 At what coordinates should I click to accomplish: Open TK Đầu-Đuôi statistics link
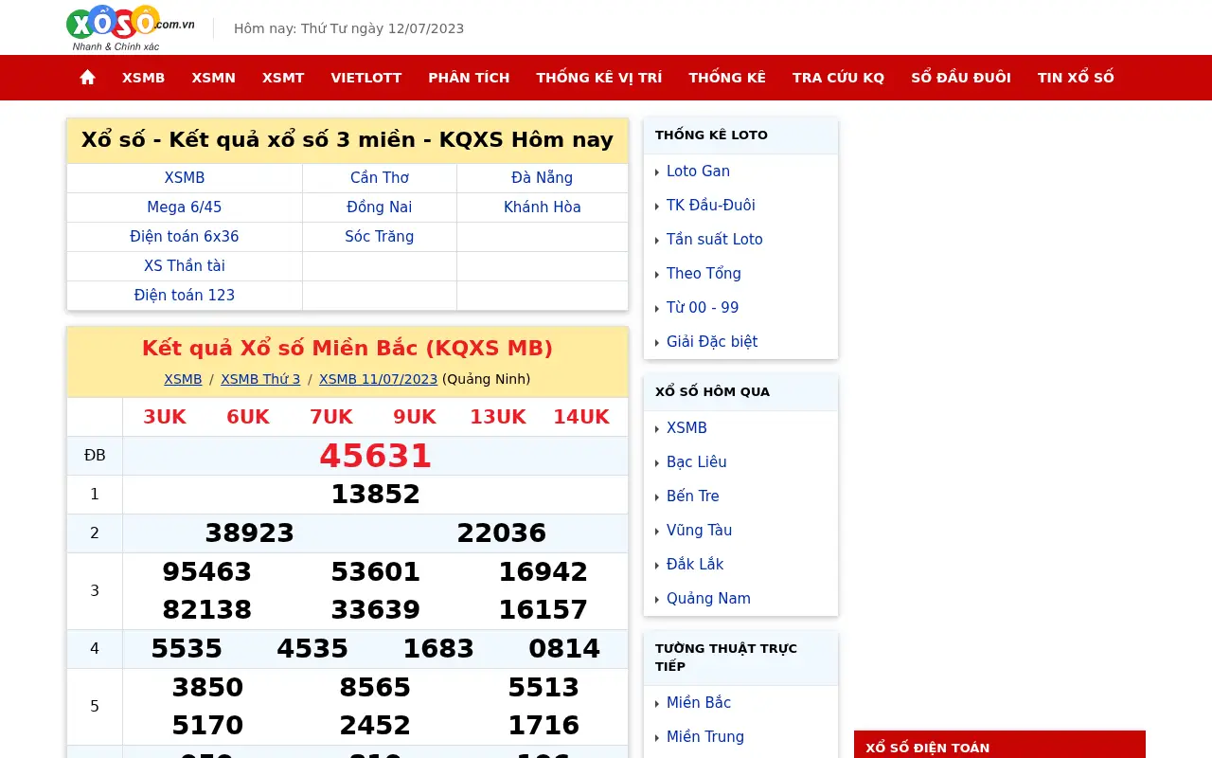click(x=710, y=206)
